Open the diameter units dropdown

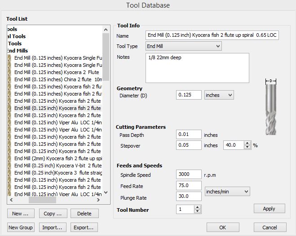tap(219, 95)
